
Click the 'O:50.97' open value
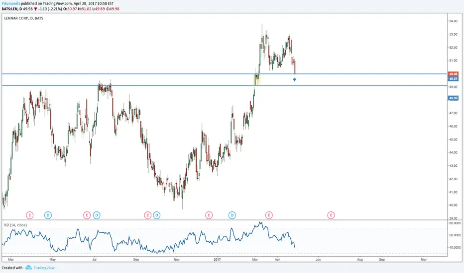[x=70, y=9]
